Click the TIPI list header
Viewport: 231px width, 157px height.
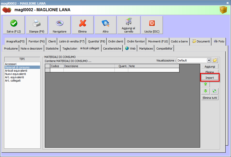(22, 59)
